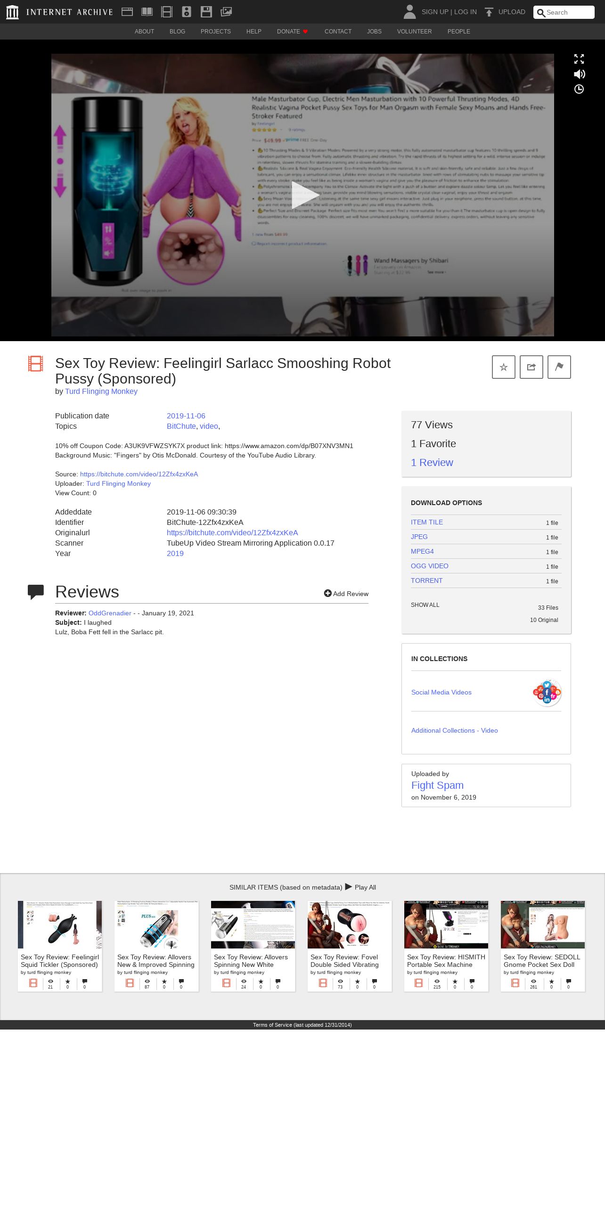The width and height of the screenshot is (605, 1210).
Task: Click the Year 2019 link
Action: tap(175, 553)
